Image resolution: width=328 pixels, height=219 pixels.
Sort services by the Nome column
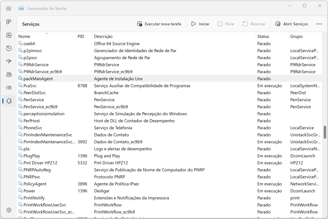(x=24, y=36)
